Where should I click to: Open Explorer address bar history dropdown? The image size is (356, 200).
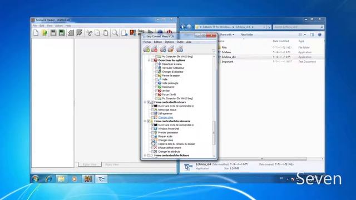(264, 27)
